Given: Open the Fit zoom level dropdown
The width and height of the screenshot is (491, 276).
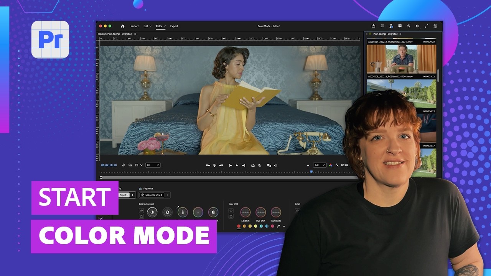Looking at the screenshot, I should [x=152, y=165].
